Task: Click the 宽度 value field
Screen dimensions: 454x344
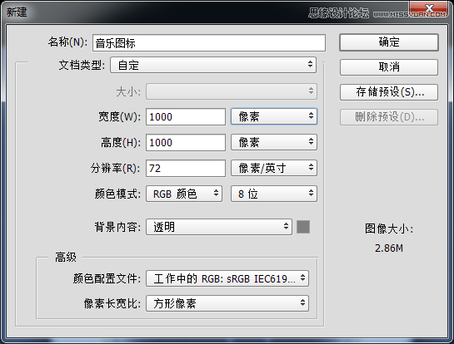Action: coord(186,116)
